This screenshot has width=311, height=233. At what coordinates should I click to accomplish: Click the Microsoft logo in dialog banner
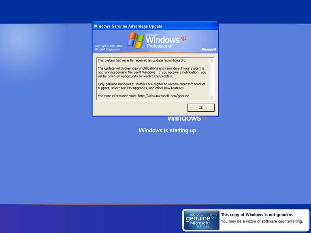tap(209, 49)
